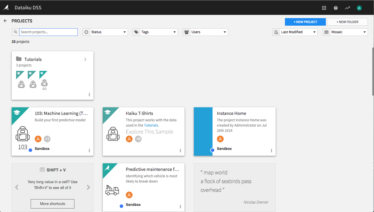Change the Mosaic view dropdown
The image size is (374, 212).
point(349,32)
